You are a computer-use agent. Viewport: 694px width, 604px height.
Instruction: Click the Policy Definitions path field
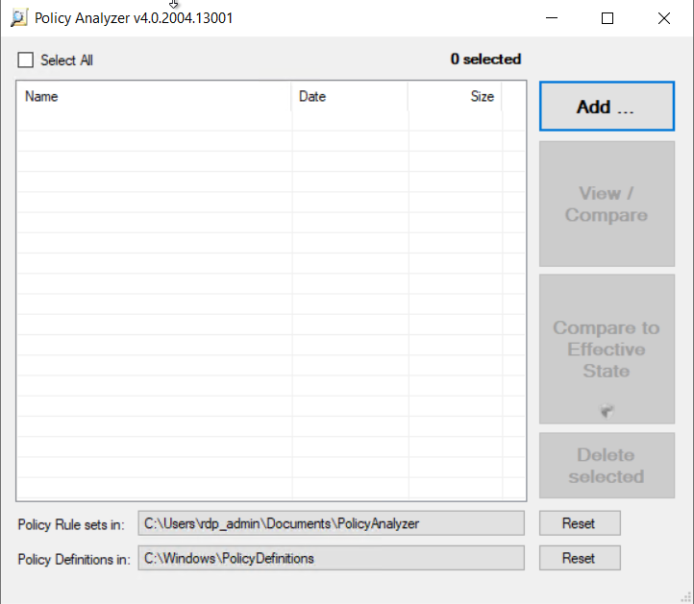331,558
